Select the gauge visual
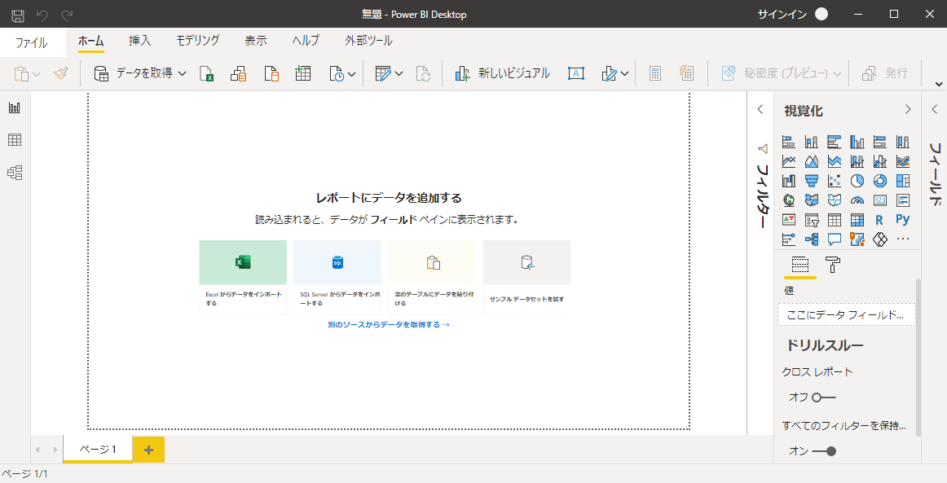The height and width of the screenshot is (483, 947). coord(857,200)
